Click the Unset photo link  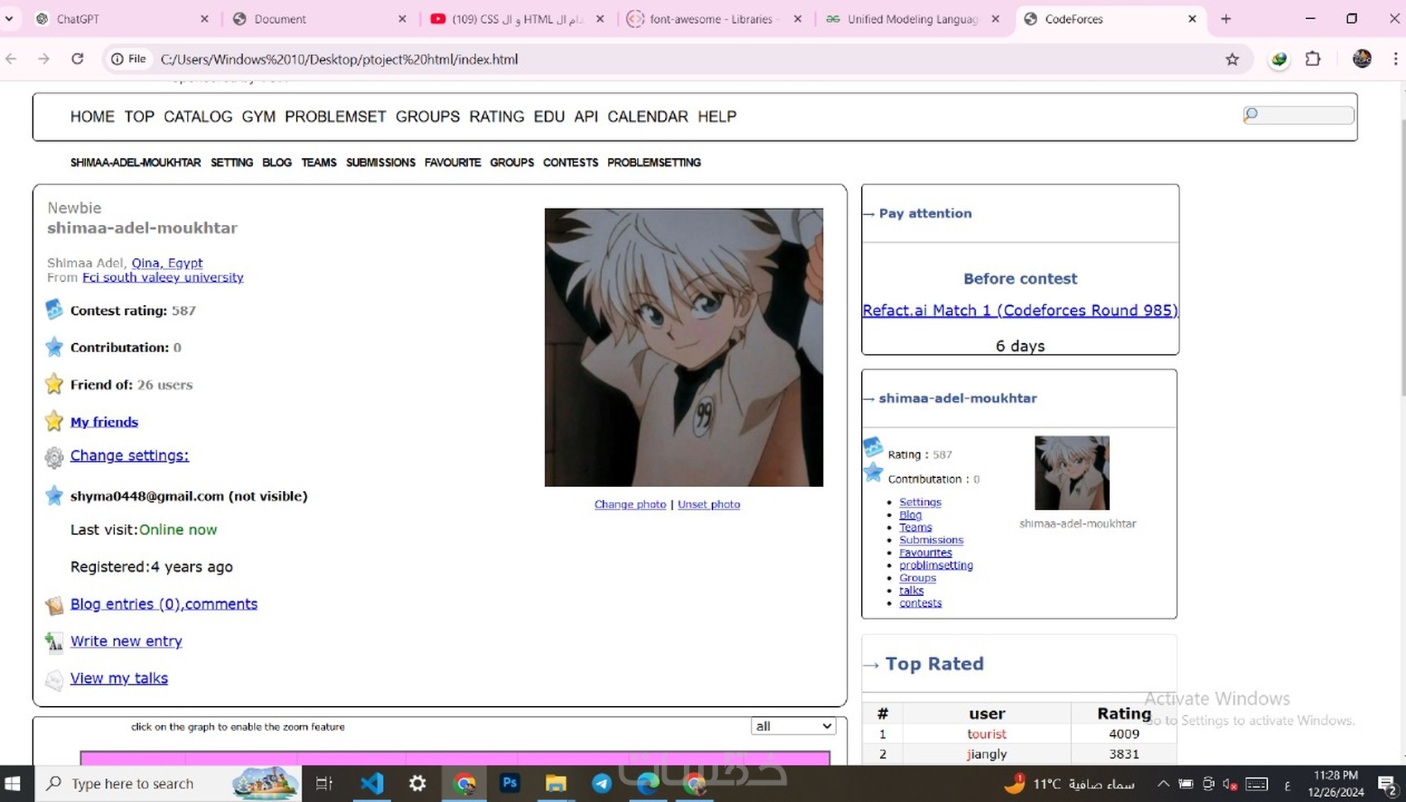click(709, 504)
